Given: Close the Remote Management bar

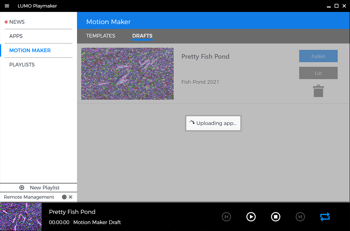Looking at the screenshot, I should pos(71,197).
